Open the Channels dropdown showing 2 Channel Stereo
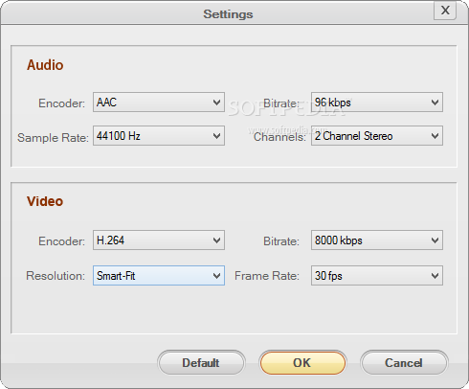 377,136
